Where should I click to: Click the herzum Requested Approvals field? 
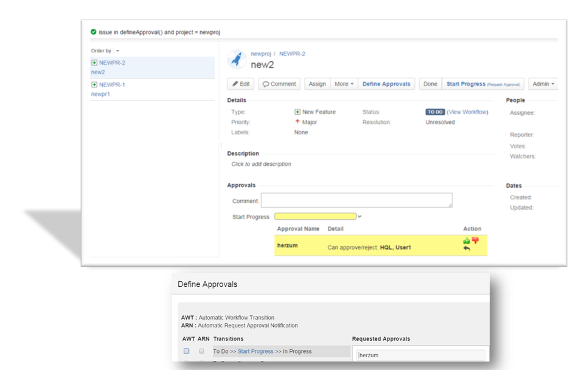pyautogui.click(x=420, y=355)
